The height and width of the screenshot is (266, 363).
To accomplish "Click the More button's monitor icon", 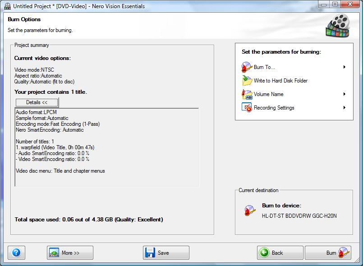I will (x=54, y=252).
